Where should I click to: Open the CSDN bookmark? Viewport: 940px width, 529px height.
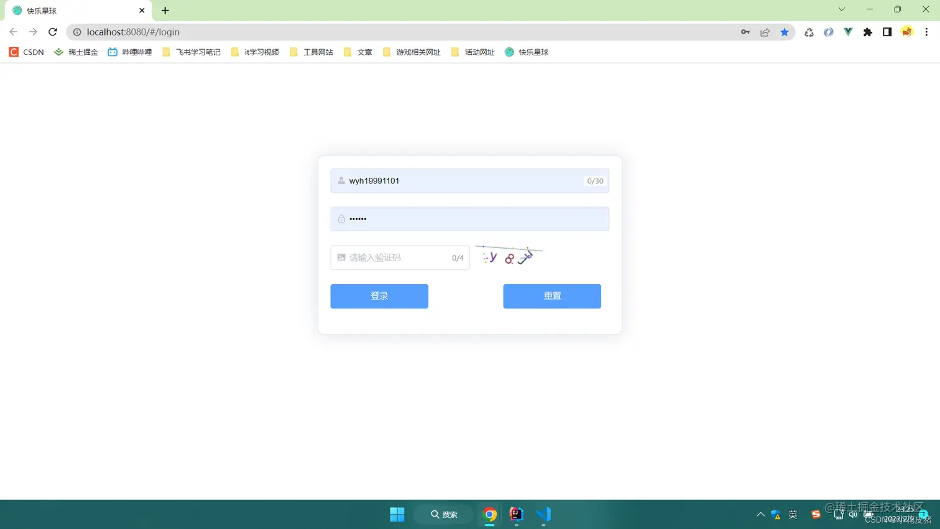coord(26,52)
